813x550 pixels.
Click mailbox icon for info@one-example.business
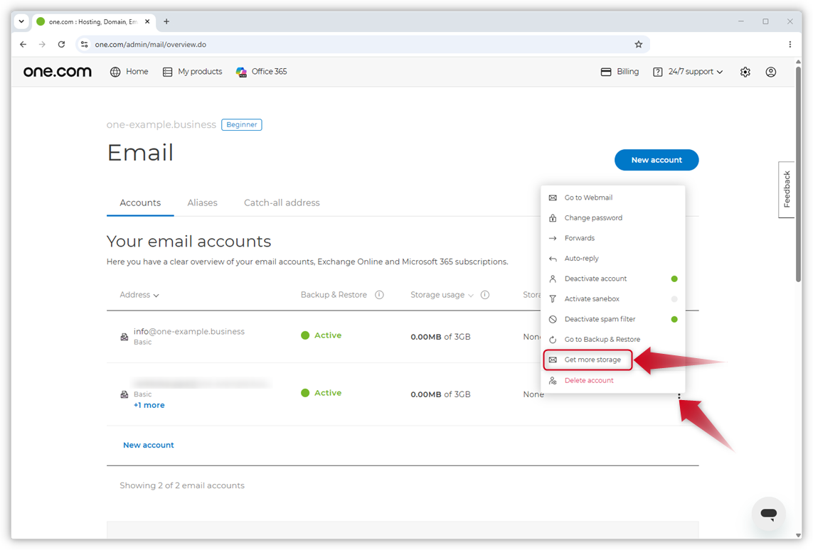124,337
